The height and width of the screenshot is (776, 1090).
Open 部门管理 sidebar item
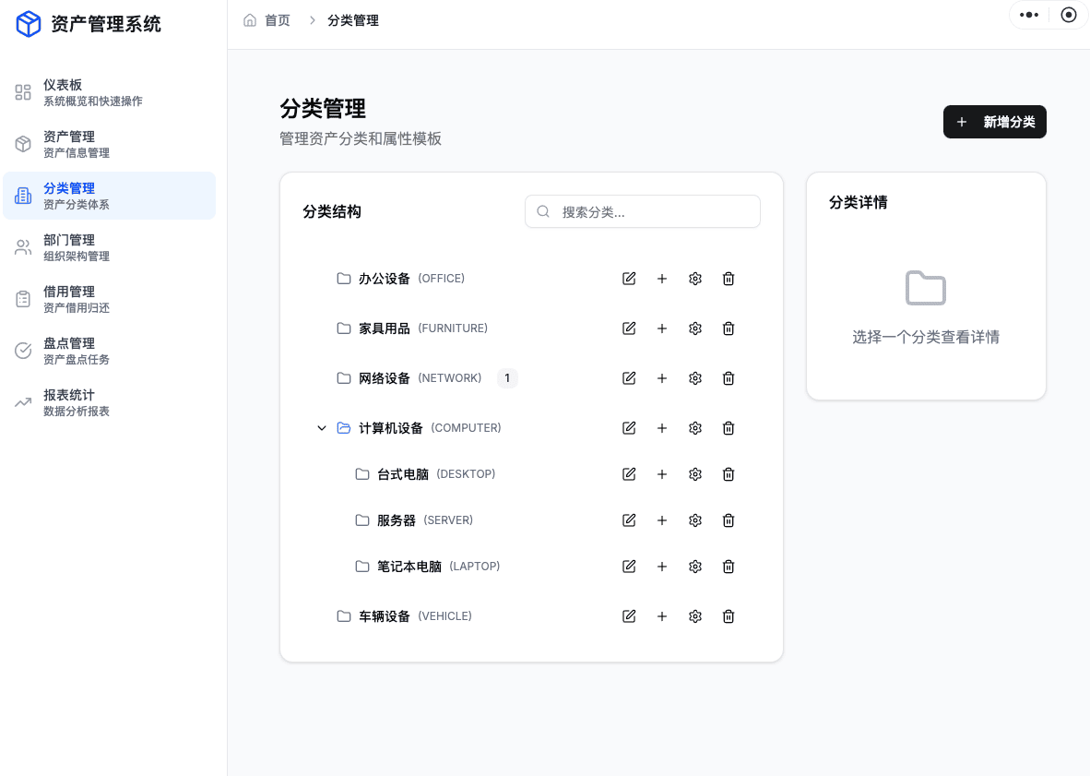(109, 247)
